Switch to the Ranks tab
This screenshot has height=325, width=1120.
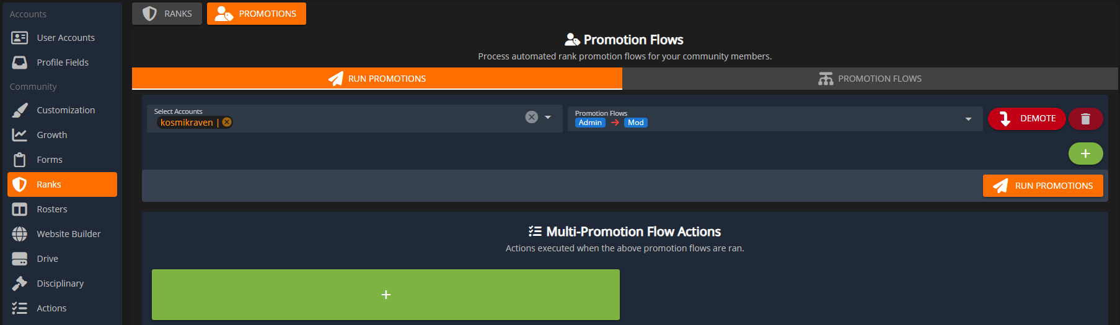tap(167, 14)
